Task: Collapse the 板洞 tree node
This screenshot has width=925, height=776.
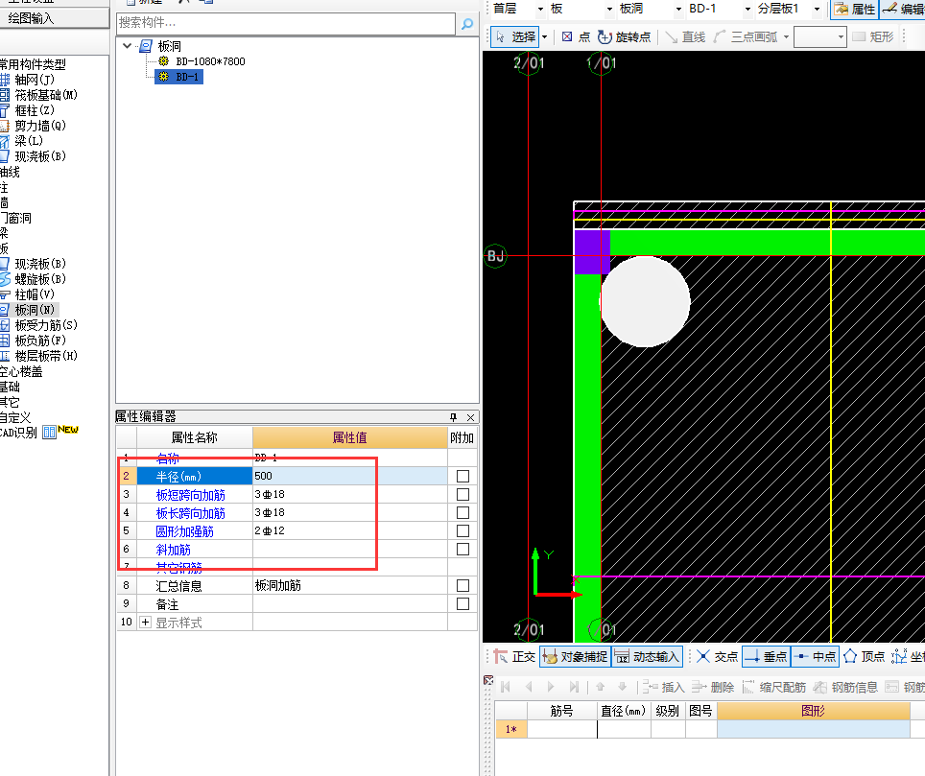Action: pos(127,45)
